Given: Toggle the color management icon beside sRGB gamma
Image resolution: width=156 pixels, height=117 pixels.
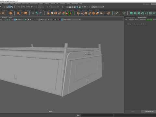Looking at the screenshot, I should coord(62,19).
